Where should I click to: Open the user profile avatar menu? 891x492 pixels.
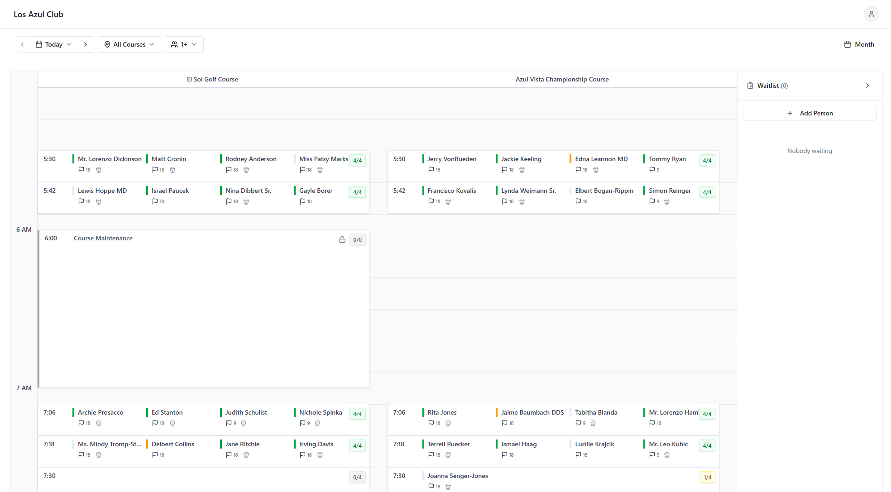coord(871,14)
